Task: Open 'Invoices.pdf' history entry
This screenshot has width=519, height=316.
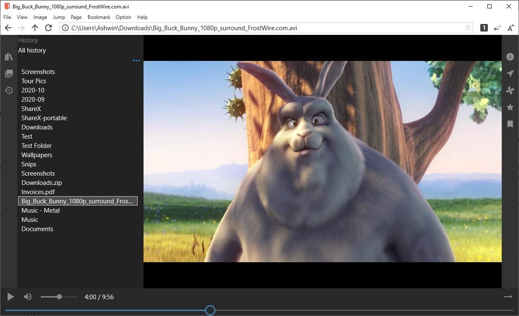Action: [38, 192]
